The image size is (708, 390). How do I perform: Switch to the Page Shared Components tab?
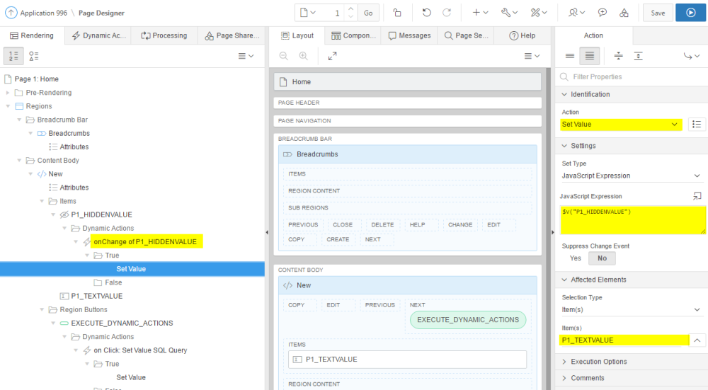point(232,35)
